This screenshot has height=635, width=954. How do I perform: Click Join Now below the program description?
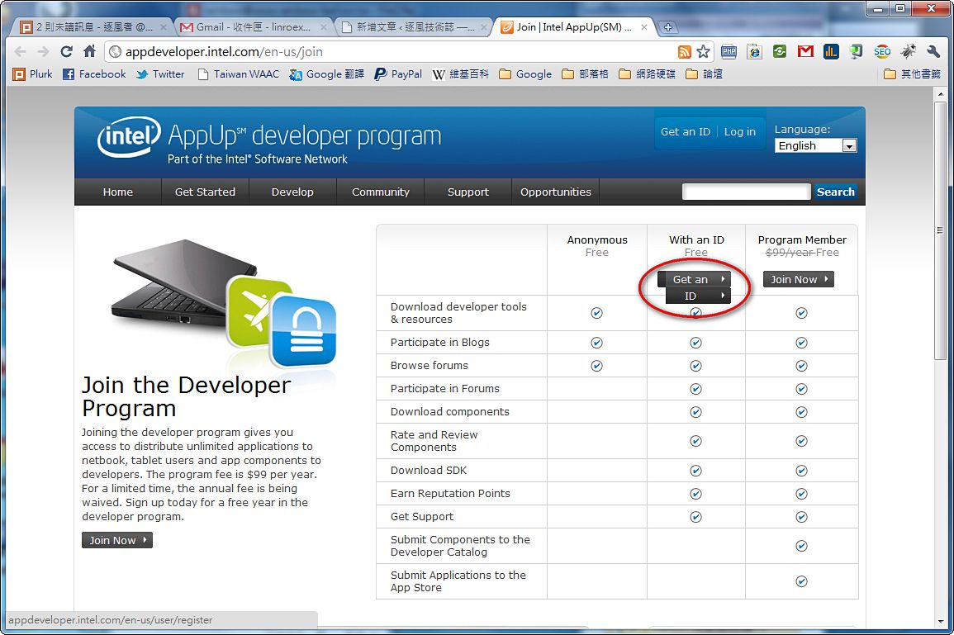(116, 541)
